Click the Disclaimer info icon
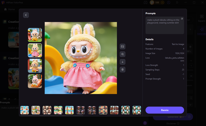The height and width of the screenshot is (126, 206). tap(178, 123)
